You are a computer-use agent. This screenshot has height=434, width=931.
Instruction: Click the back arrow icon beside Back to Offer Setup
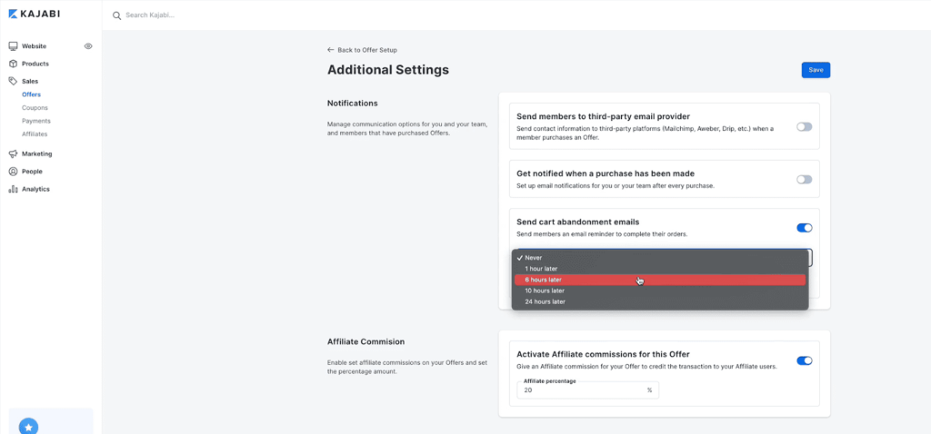tap(331, 50)
